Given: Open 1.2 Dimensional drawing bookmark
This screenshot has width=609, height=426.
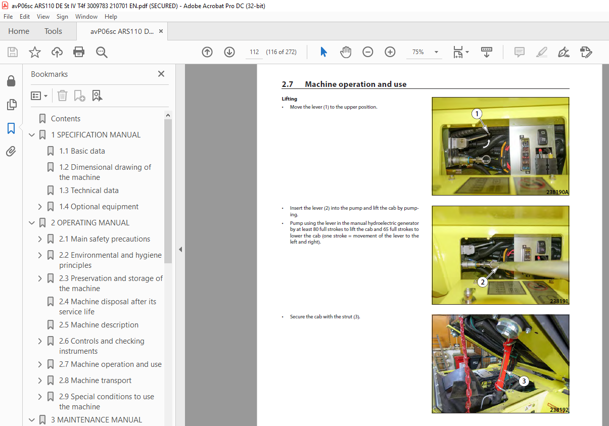Looking at the screenshot, I should coord(105,172).
